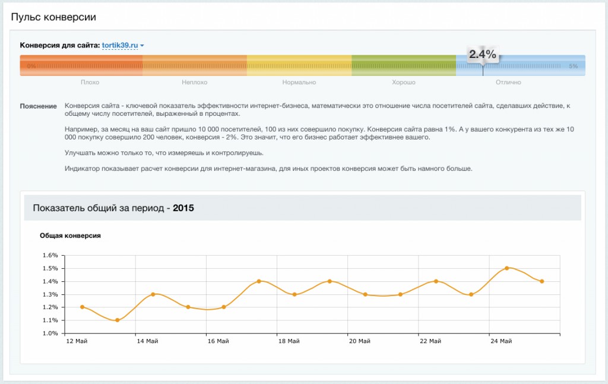Select the red 'Плохо' scale segment
The width and height of the screenshot is (608, 384).
click(x=81, y=66)
